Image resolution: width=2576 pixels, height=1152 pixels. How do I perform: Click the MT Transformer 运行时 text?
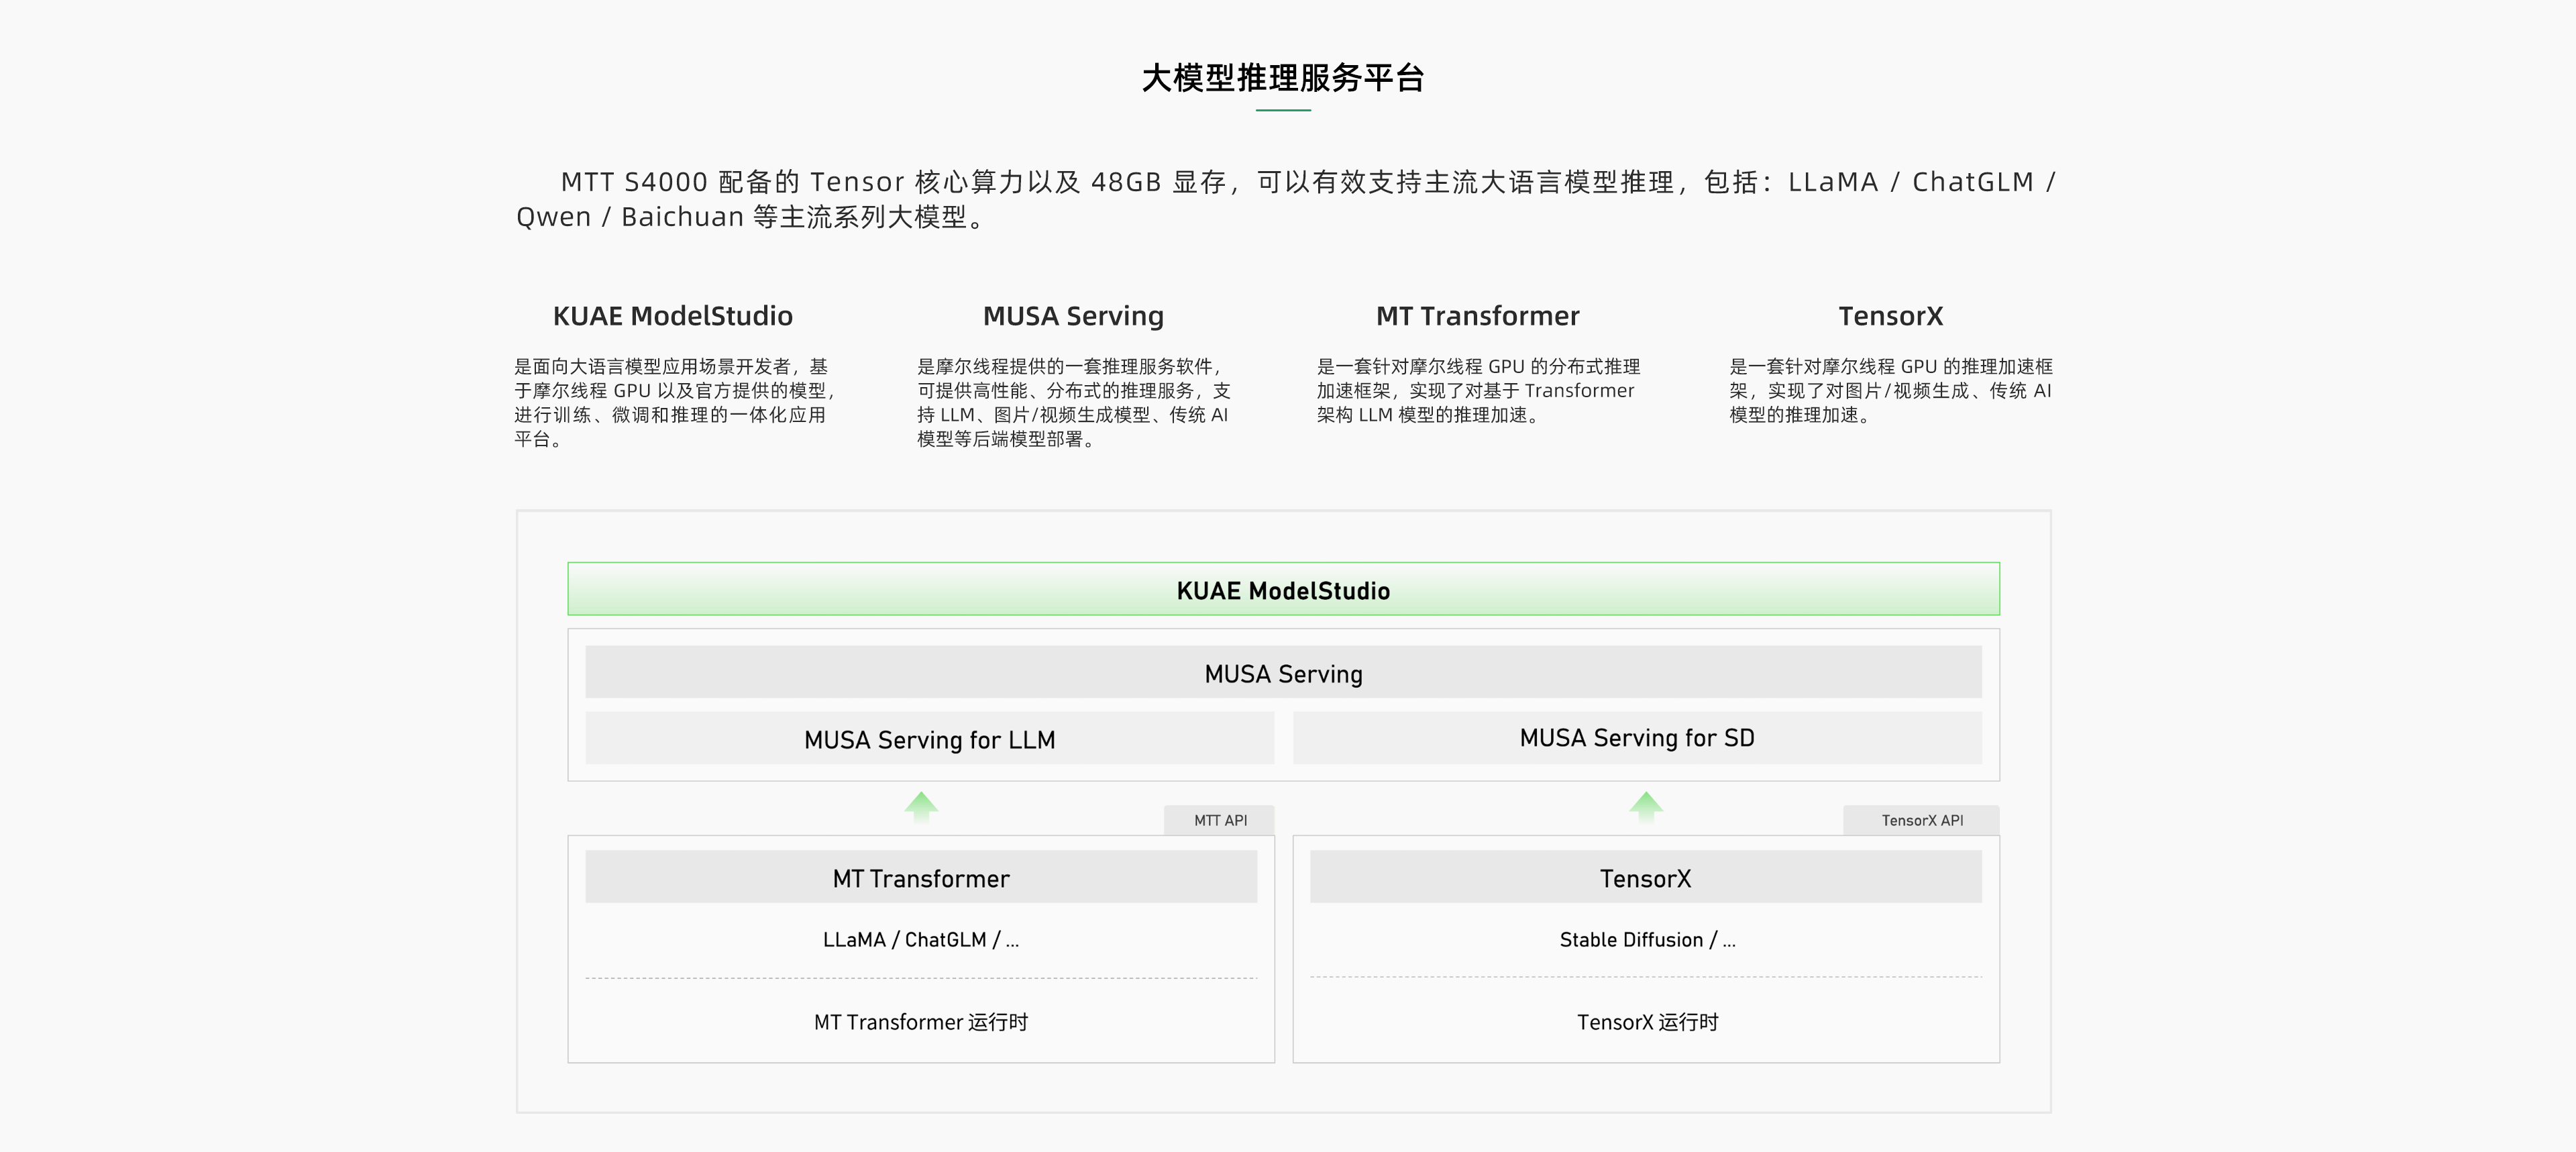point(921,1022)
